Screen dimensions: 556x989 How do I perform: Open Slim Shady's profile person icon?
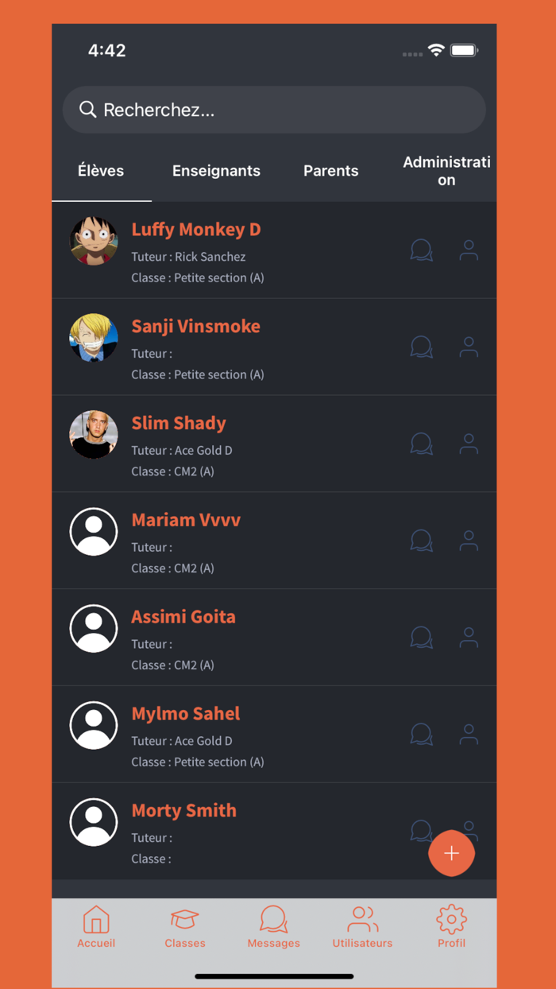click(x=469, y=444)
